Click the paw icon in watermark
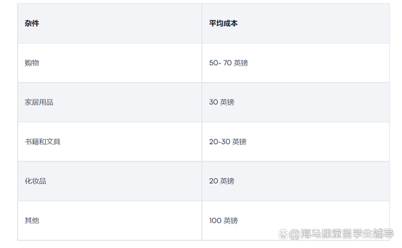This screenshot has height=248, width=402. (x=283, y=234)
